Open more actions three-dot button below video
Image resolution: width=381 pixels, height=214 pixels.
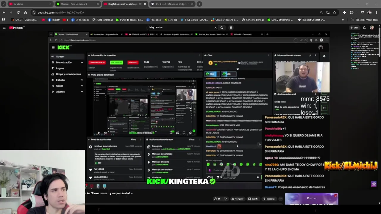(x=280, y=199)
